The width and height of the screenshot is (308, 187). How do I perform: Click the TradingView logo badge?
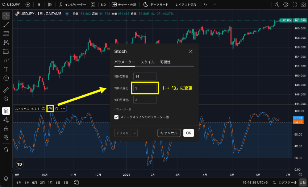click(20, 165)
